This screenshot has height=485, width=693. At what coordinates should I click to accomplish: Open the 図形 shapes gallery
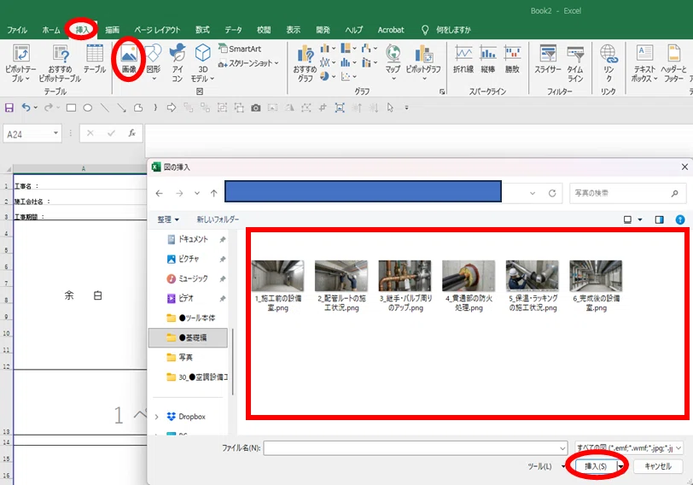[x=154, y=63]
